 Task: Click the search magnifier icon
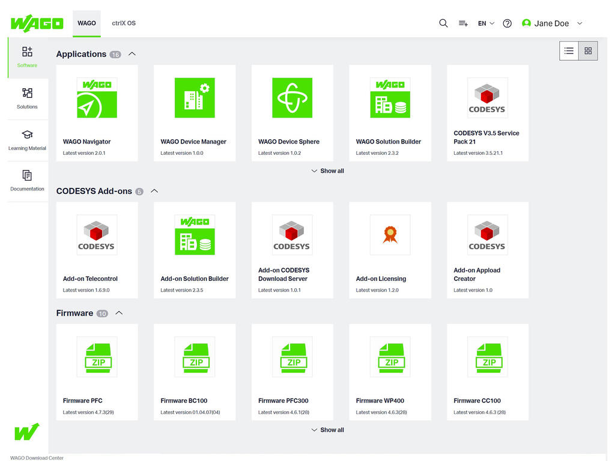click(443, 23)
